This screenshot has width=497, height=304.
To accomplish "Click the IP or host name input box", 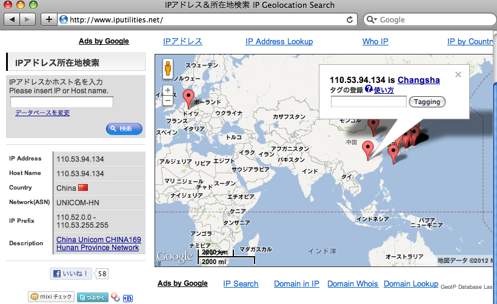I will (x=62, y=102).
